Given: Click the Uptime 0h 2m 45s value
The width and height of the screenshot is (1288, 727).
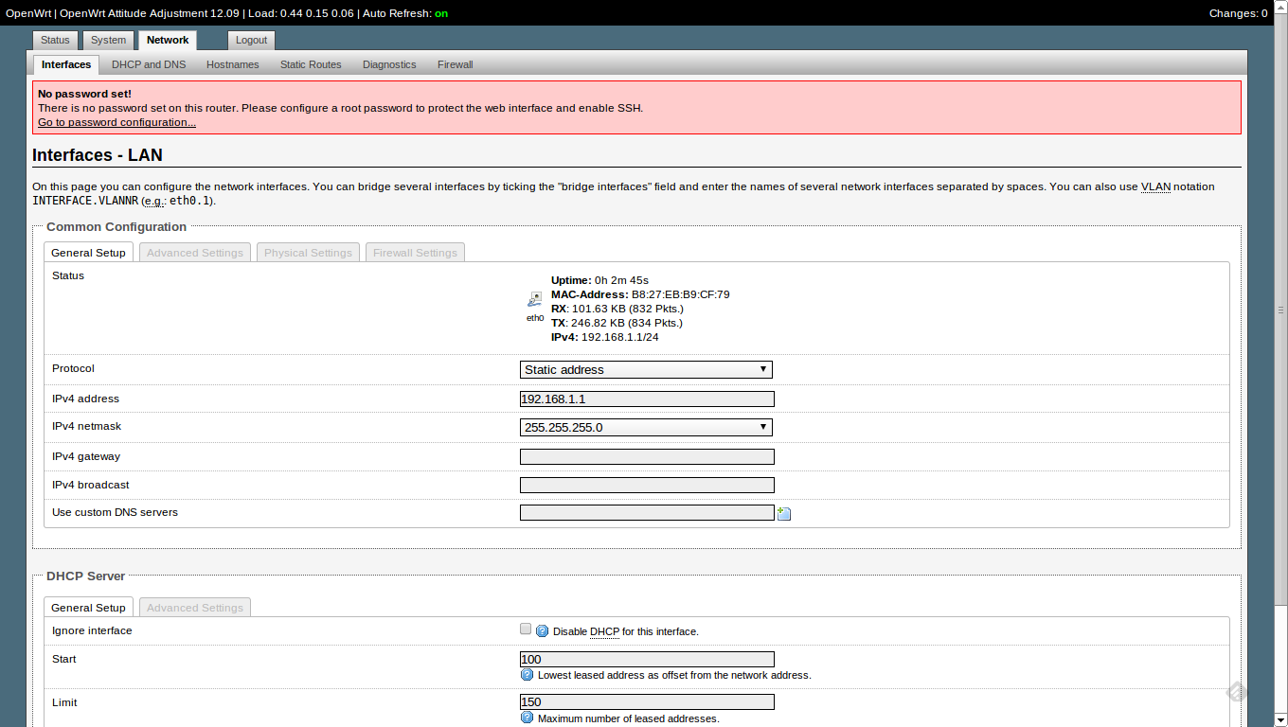Looking at the screenshot, I should click(621, 280).
